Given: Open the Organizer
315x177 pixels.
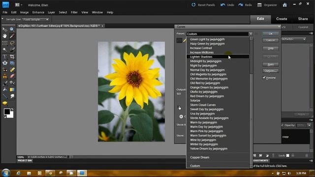Looking at the screenshot, I should point(267,5).
